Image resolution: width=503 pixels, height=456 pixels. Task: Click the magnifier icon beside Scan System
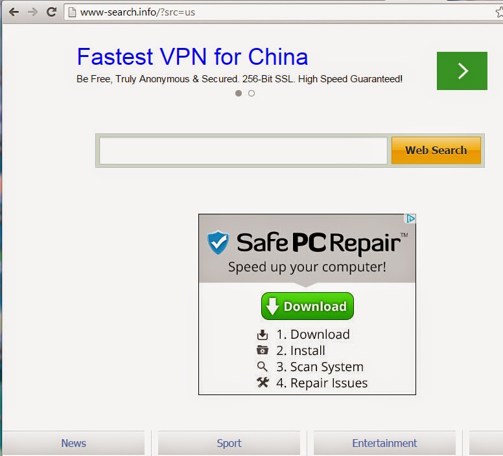(262, 366)
